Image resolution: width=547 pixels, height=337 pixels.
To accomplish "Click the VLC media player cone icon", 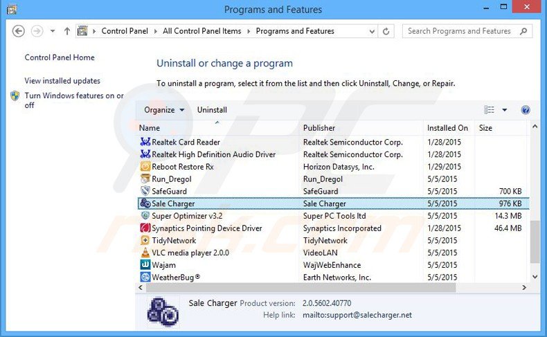I will (x=145, y=253).
